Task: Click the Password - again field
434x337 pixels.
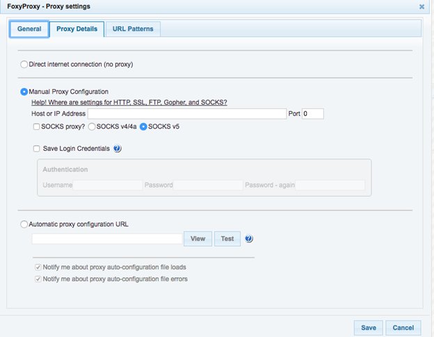Action: click(330, 185)
